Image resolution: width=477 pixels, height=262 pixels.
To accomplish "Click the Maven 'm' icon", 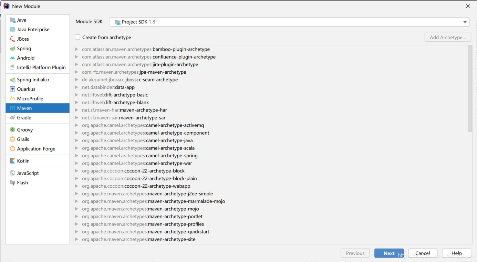I will [x=13, y=108].
